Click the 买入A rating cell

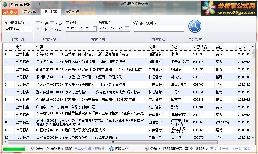click(x=220, y=115)
